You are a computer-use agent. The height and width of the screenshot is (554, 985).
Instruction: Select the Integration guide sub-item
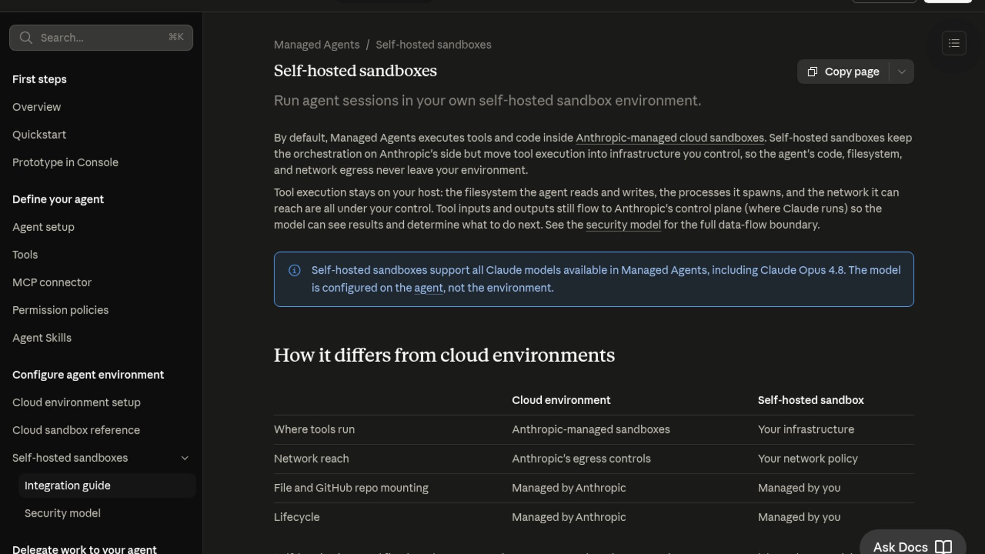(107, 486)
